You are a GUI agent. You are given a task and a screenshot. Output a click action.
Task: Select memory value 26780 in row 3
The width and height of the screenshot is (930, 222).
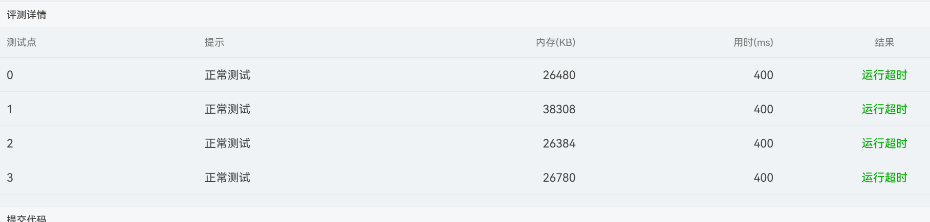(559, 178)
